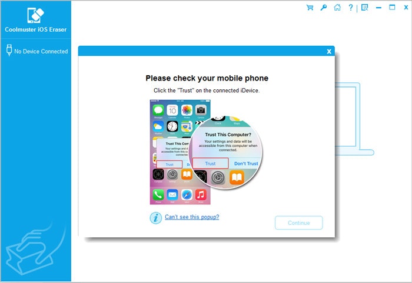Open the shopping cart purchase icon
The width and height of the screenshot is (412, 283).
pos(310,7)
